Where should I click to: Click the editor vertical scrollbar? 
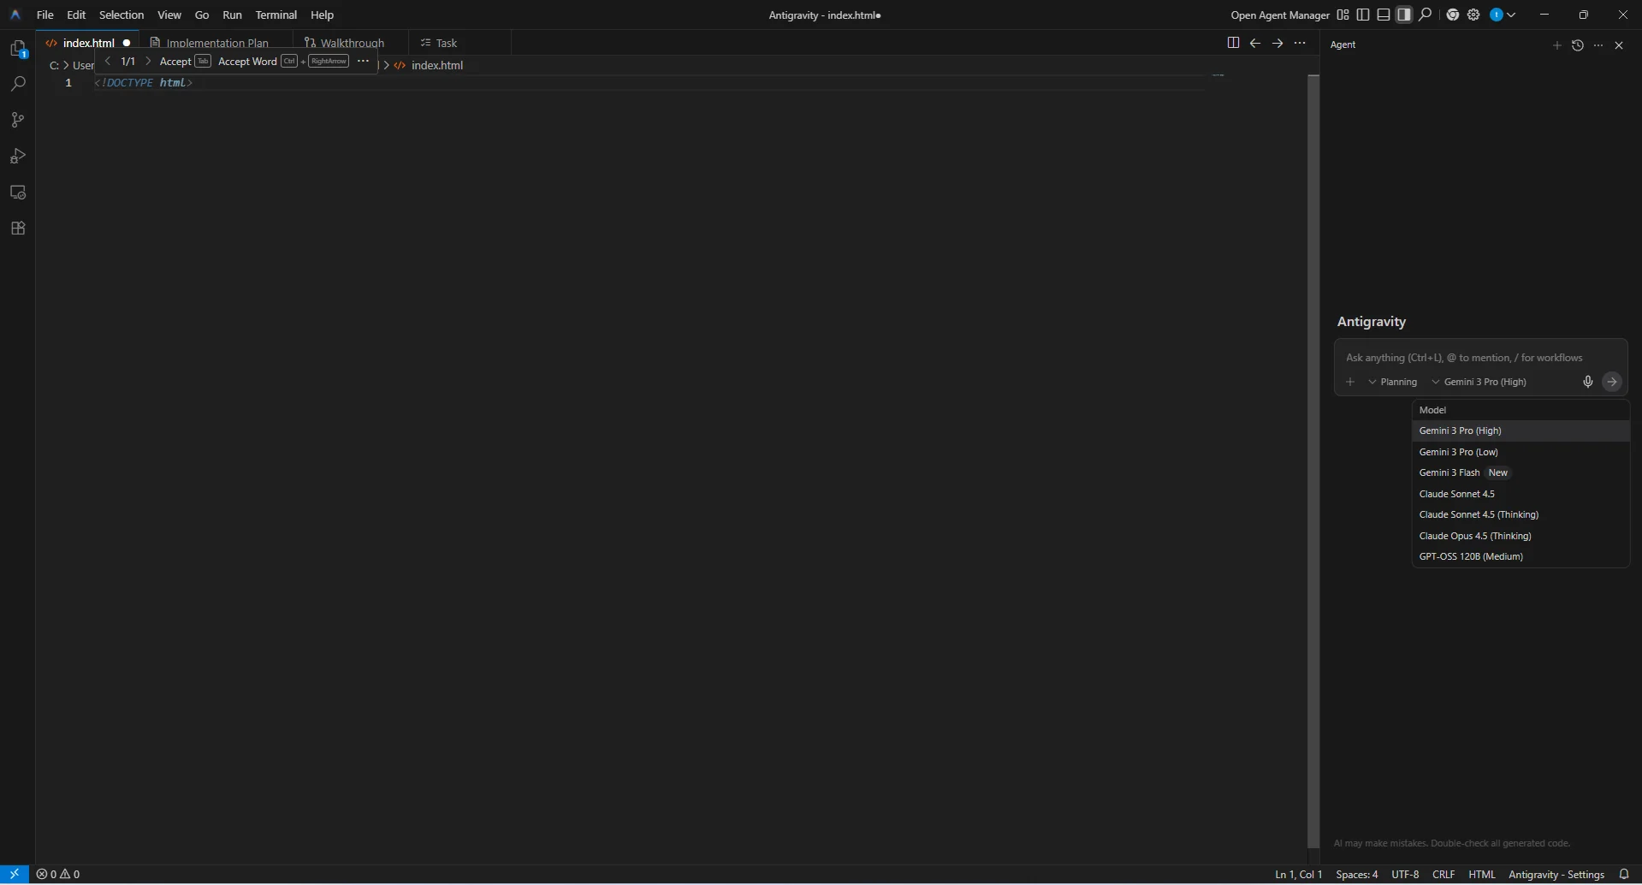(1313, 460)
